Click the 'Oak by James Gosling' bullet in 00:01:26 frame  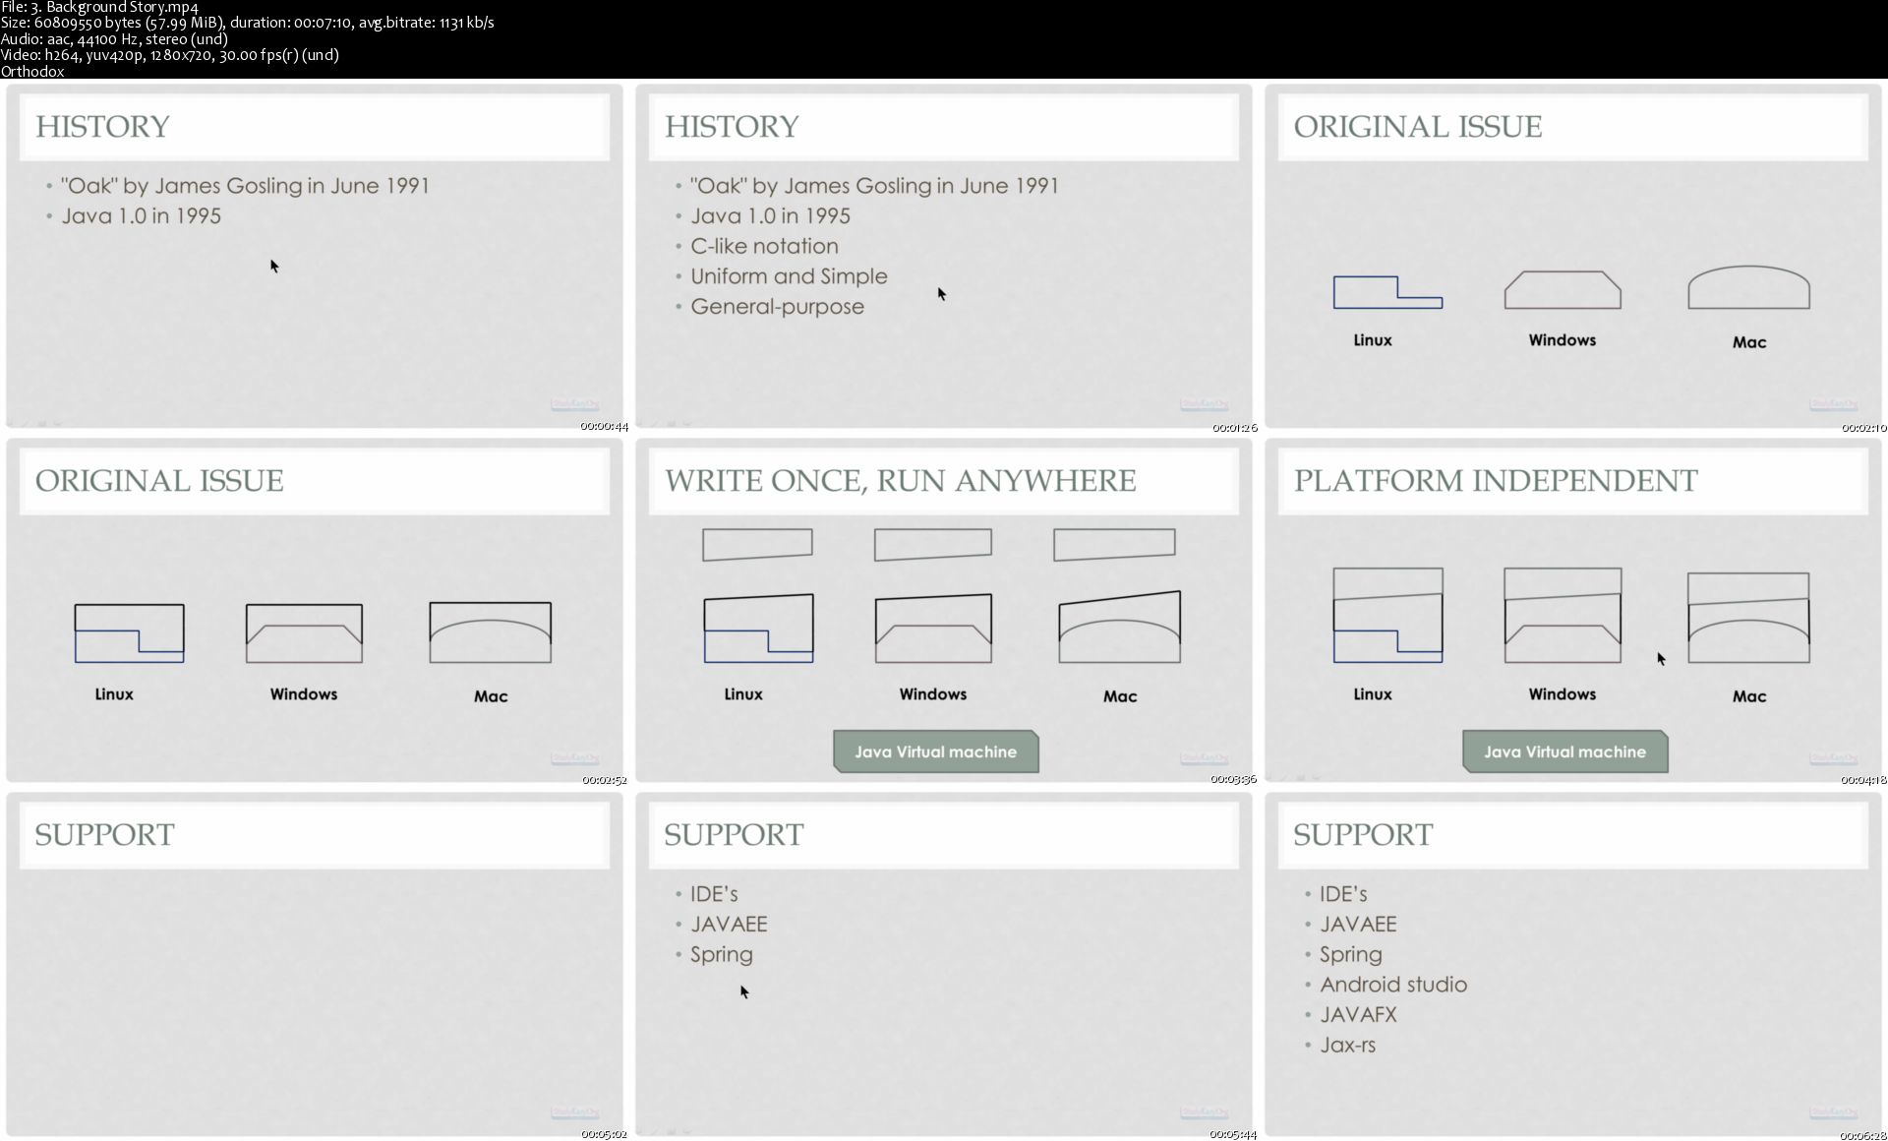point(874,186)
